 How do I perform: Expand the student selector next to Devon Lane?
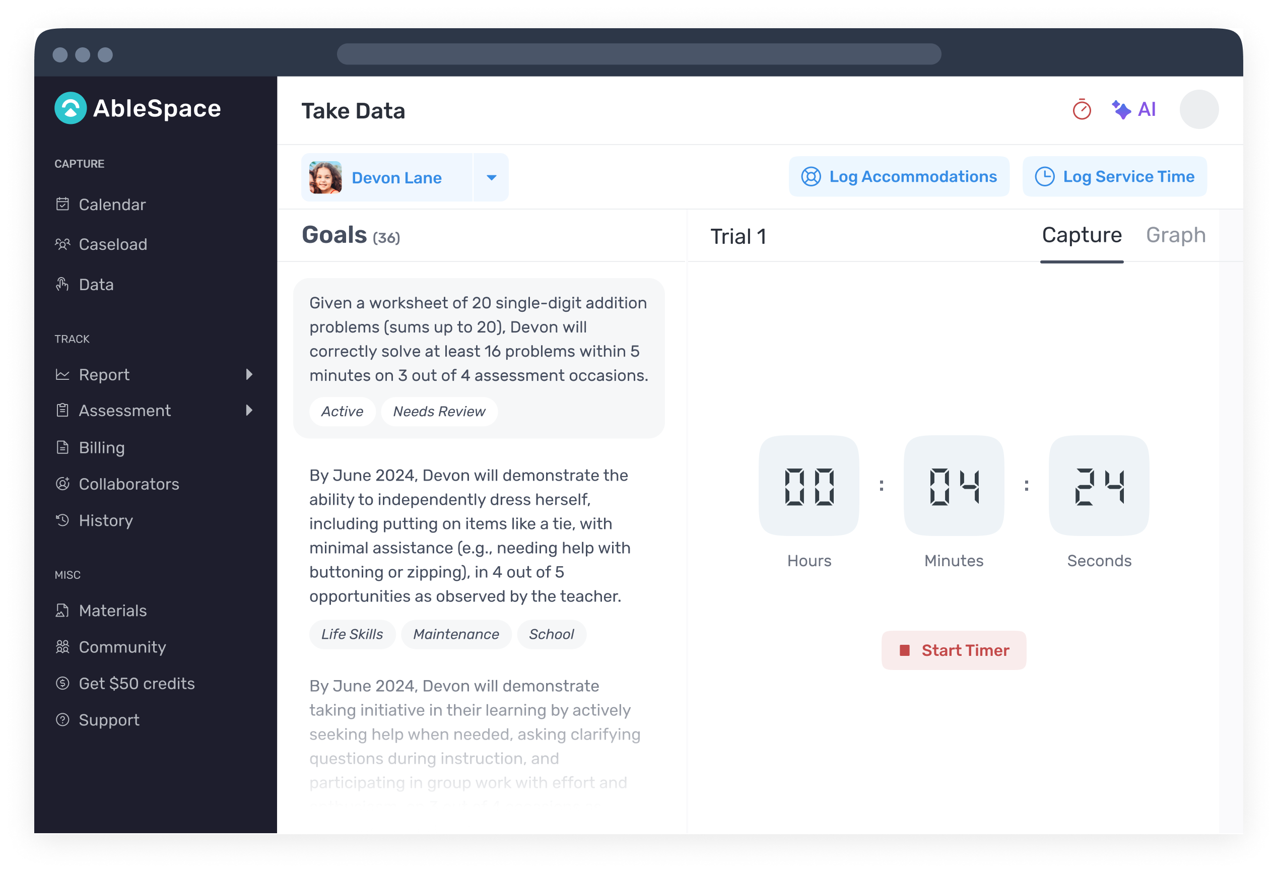(x=491, y=177)
